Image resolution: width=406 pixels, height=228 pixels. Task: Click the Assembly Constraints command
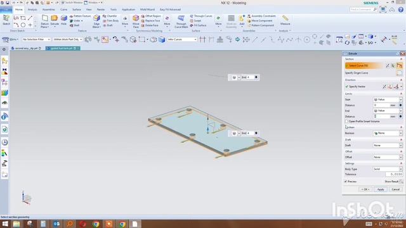[x=262, y=16]
